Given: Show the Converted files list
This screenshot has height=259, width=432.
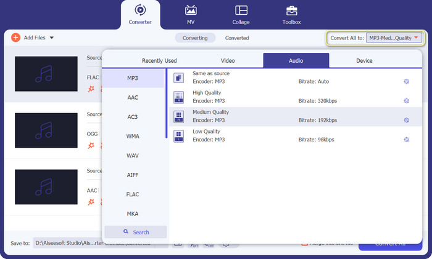Looking at the screenshot, I should pyautogui.click(x=237, y=38).
